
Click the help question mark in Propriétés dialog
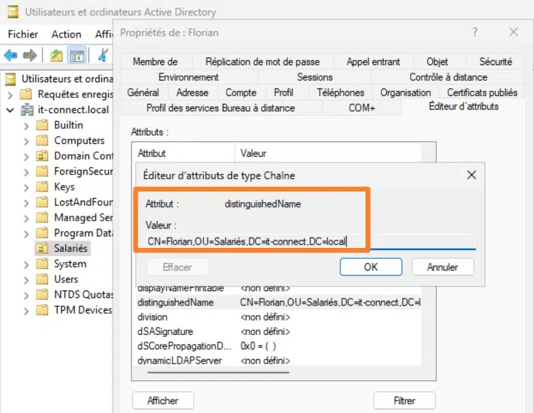pyautogui.click(x=475, y=32)
